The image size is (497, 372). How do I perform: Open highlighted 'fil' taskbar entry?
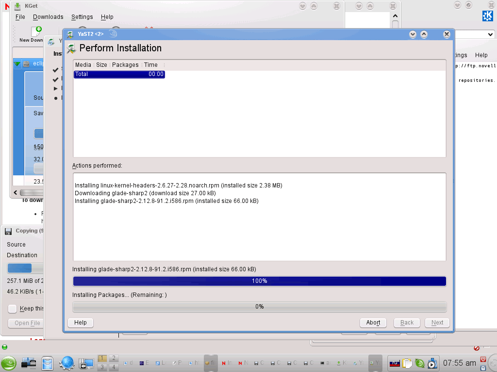click(211, 363)
